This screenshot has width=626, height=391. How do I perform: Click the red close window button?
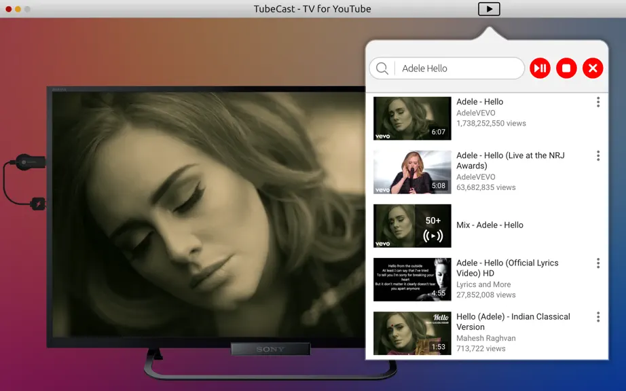click(x=8, y=9)
